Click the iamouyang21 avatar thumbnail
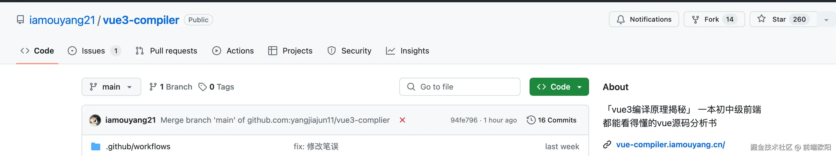This screenshot has height=156, width=836. [95, 120]
